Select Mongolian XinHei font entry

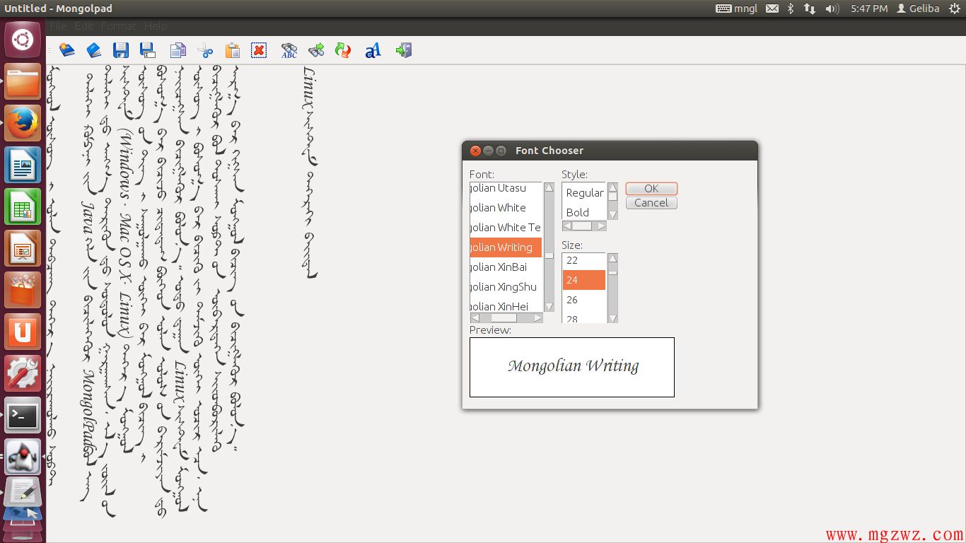coord(506,305)
